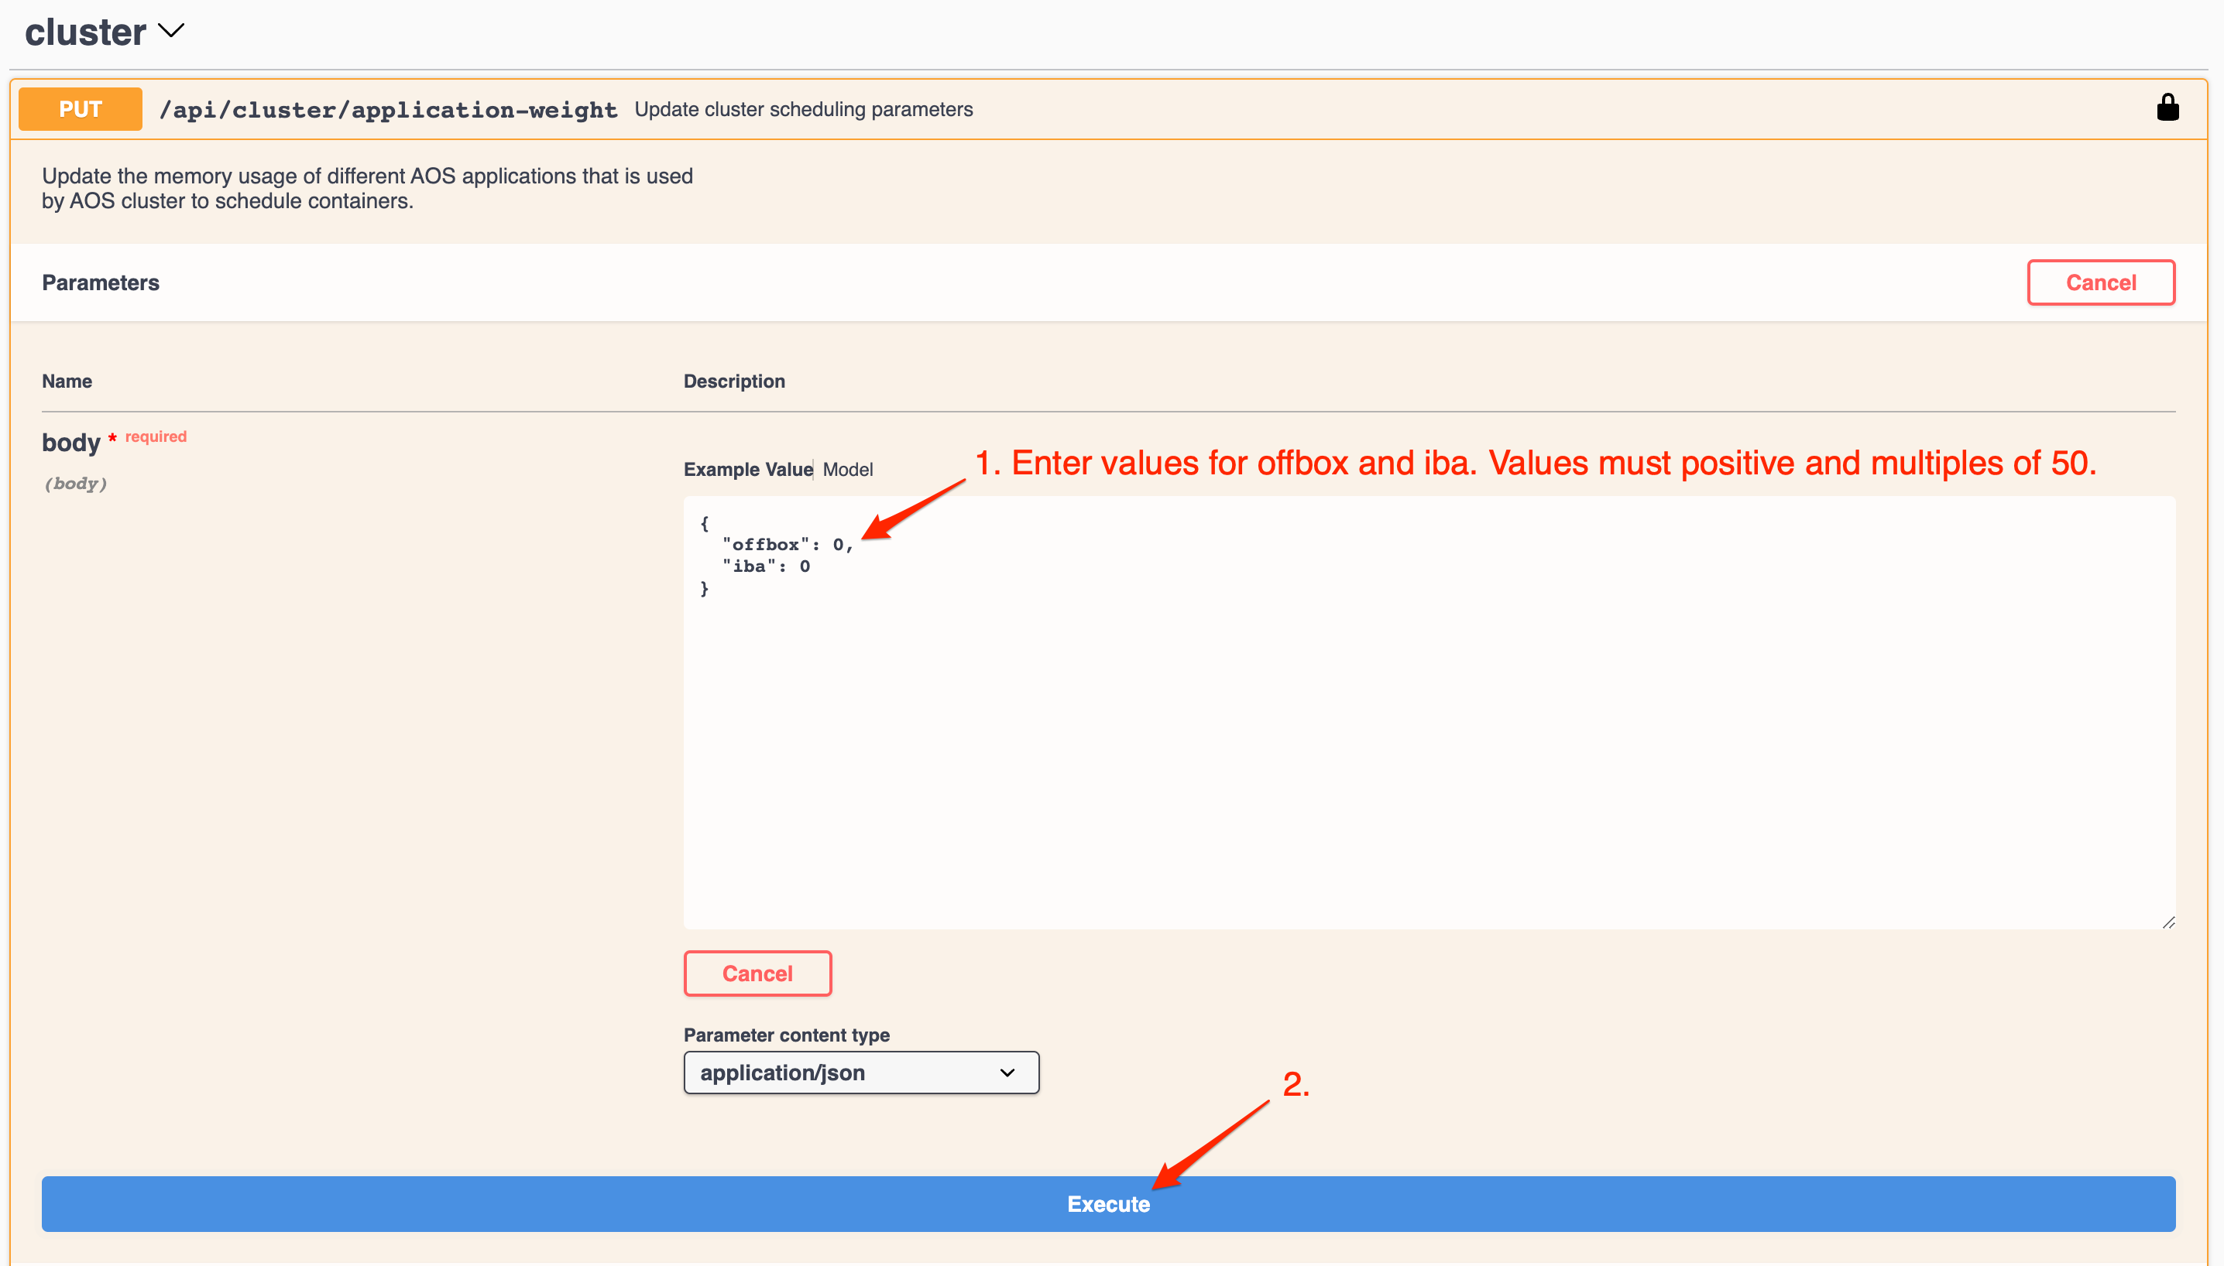This screenshot has height=1266, width=2224.
Task: Click the Parameters section header
Action: pos(100,282)
